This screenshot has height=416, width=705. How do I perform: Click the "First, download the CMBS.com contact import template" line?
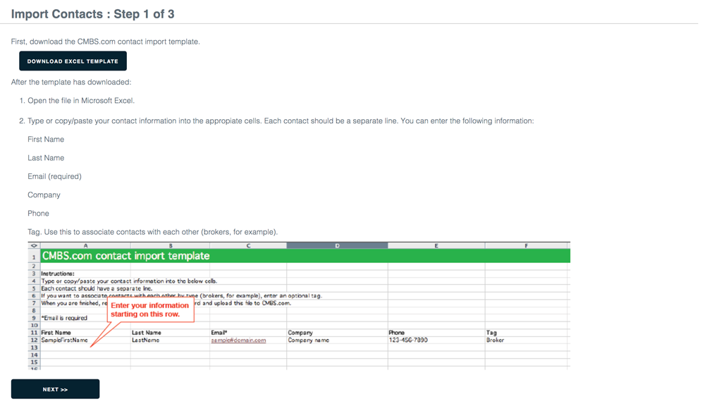(106, 42)
